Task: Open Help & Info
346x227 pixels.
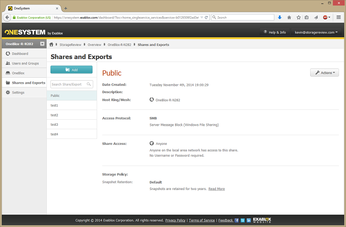Action: tap(275, 33)
